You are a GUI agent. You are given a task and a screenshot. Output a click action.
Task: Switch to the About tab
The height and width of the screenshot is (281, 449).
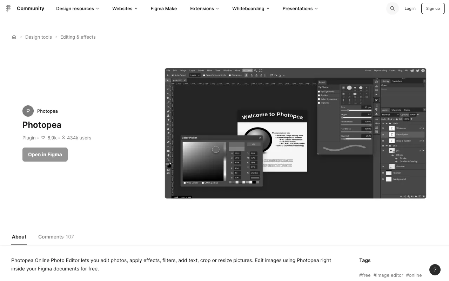pyautogui.click(x=19, y=237)
